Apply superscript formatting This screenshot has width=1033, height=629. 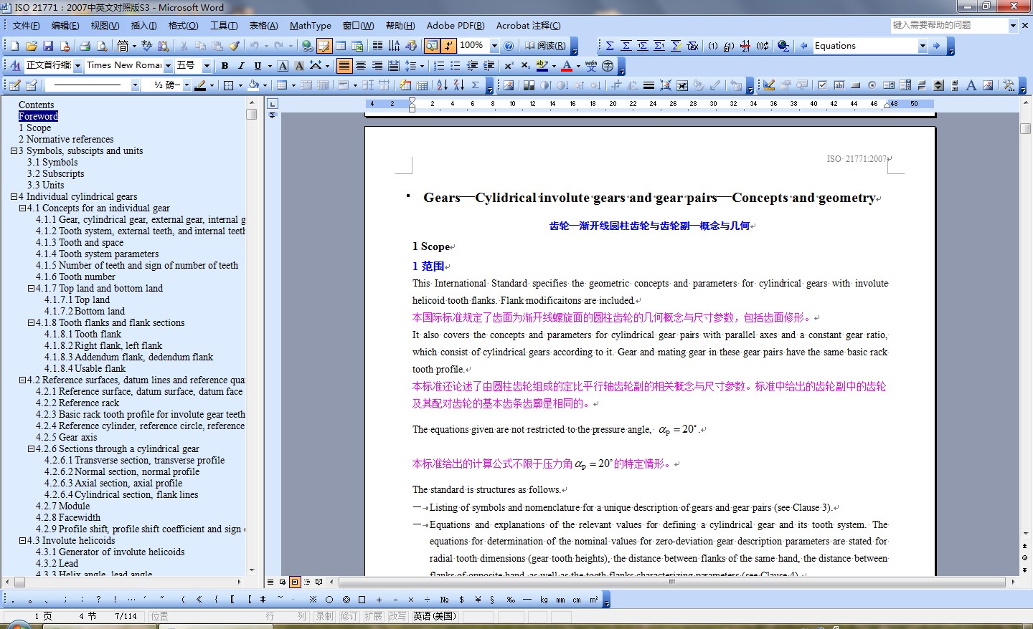tap(509, 66)
